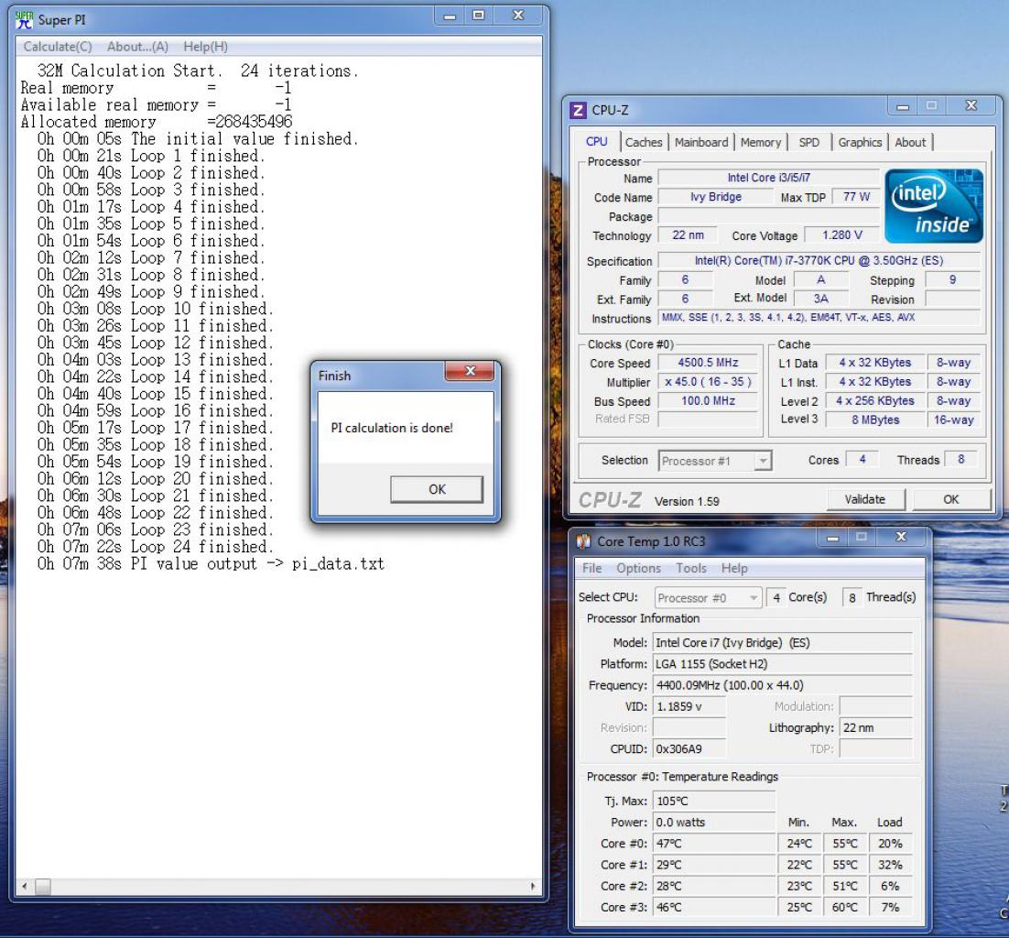Switch to the CPU tab in CPU-Z
Screen dimensions: 1009x938
tap(597, 142)
